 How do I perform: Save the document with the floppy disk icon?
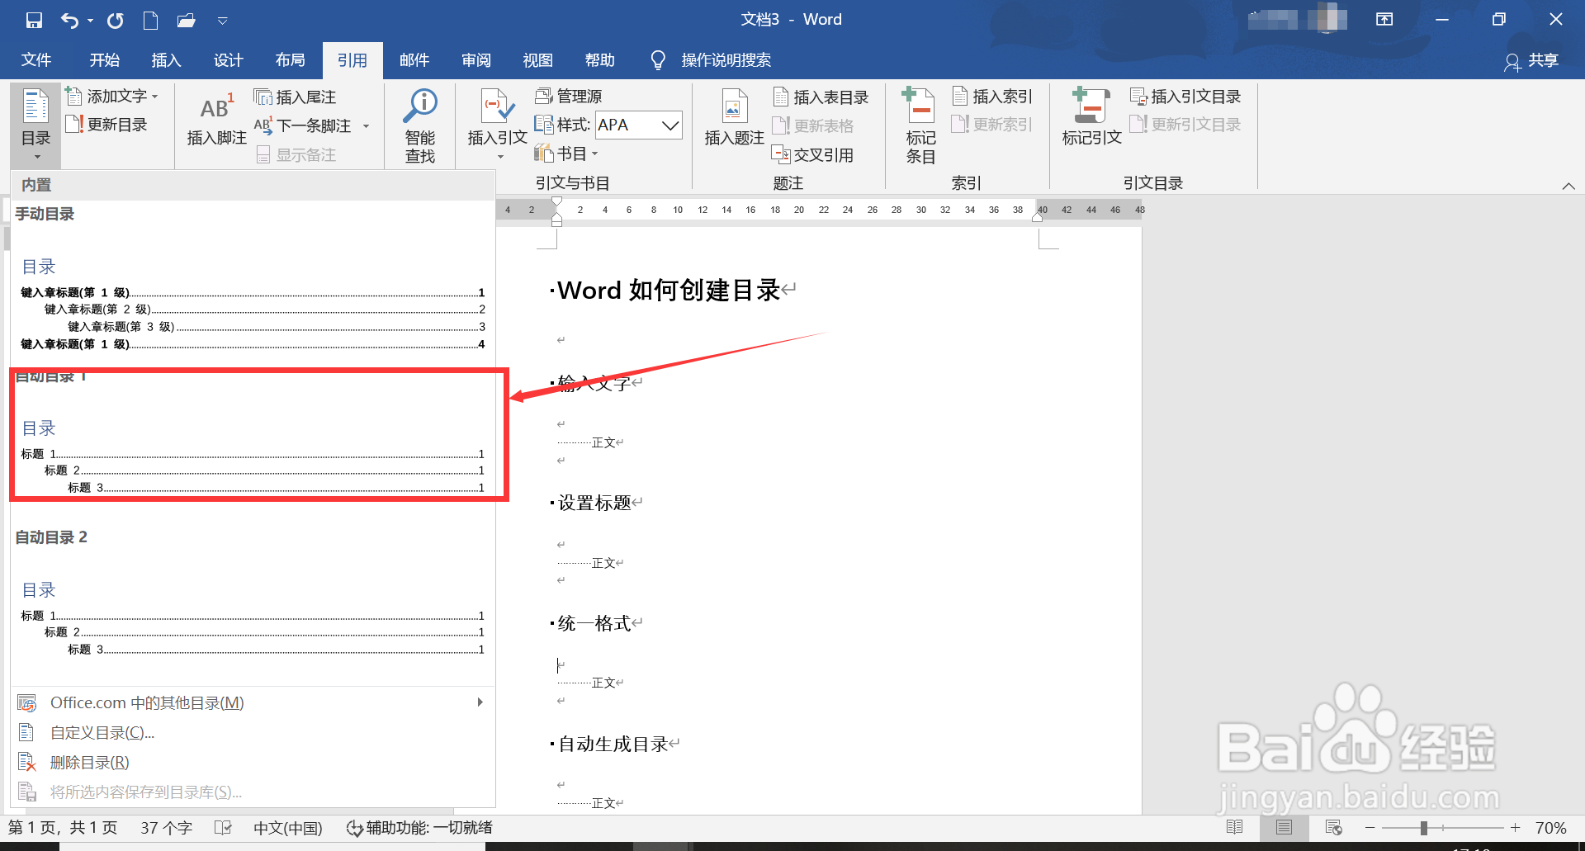coord(34,20)
